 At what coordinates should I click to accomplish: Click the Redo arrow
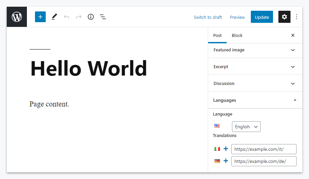(79, 17)
